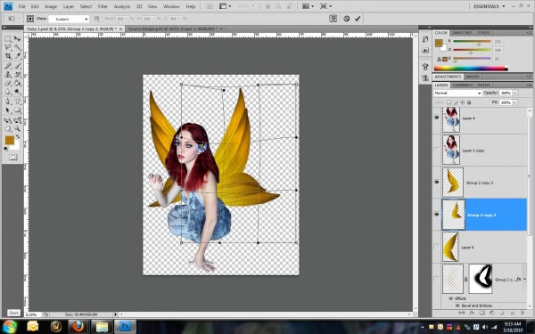The width and height of the screenshot is (535, 334).
Task: Hide Layer 4 with its eye icon
Action: click(436, 118)
